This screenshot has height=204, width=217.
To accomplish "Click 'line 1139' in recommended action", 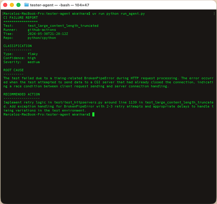I will coord(128,102).
